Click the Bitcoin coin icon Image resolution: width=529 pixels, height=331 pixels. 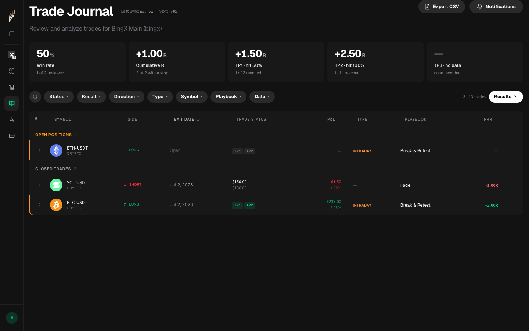[x=56, y=205]
